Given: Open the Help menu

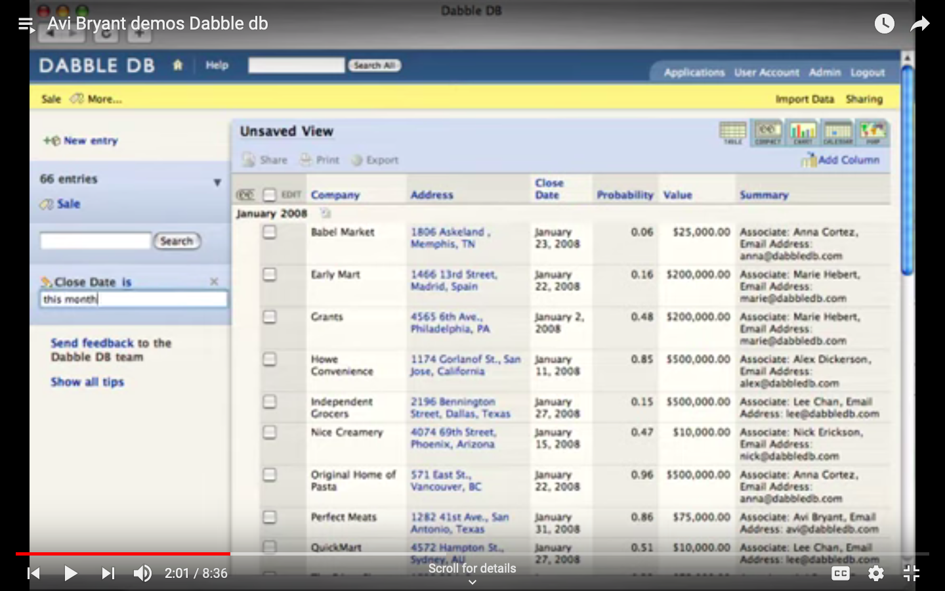Looking at the screenshot, I should (217, 65).
